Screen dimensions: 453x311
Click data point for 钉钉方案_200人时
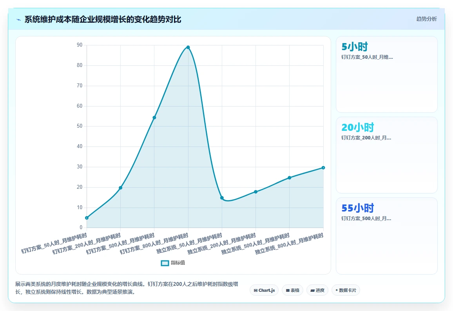pos(120,188)
